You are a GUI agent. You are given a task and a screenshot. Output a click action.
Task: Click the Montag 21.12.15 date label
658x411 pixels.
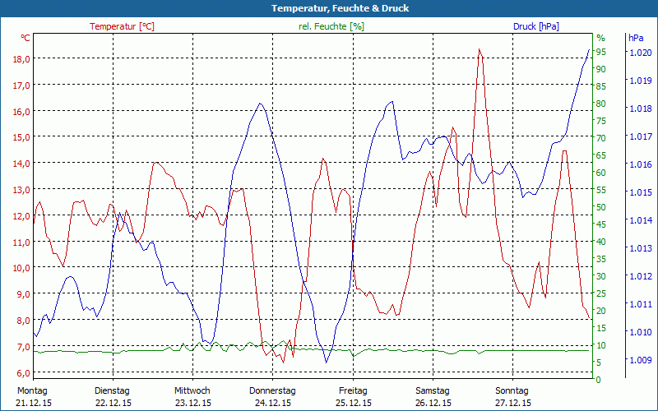point(33,396)
